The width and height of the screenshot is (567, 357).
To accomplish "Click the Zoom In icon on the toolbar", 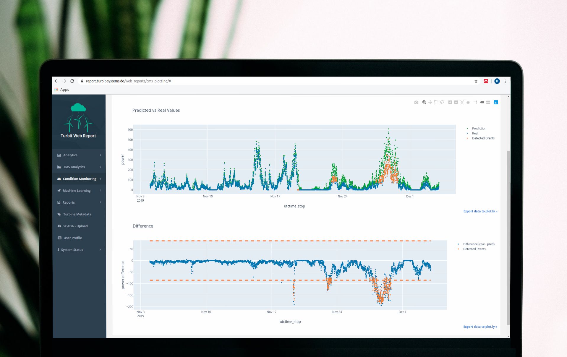I will 450,102.
